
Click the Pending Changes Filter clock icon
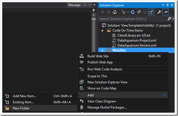coord(124,12)
